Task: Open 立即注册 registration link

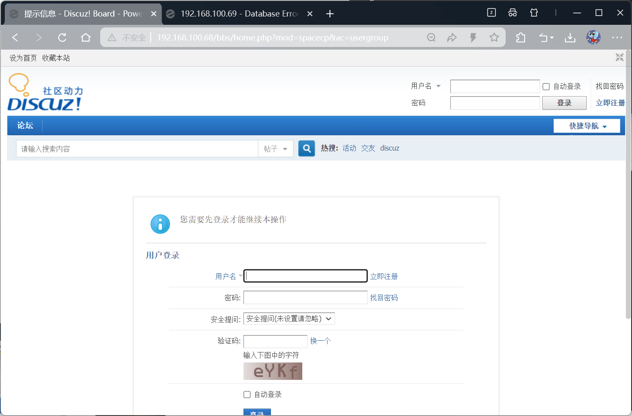Action: [x=610, y=103]
